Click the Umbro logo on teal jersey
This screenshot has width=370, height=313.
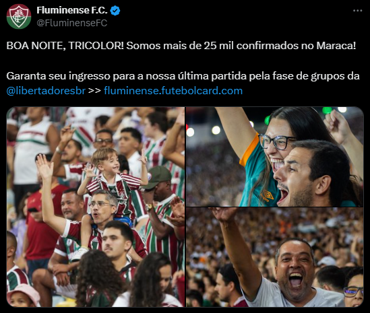pyautogui.click(x=268, y=195)
